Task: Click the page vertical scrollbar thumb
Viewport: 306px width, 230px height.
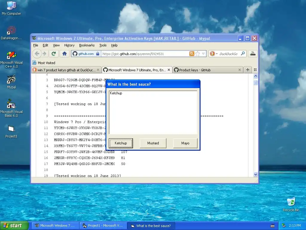Action: [255, 83]
